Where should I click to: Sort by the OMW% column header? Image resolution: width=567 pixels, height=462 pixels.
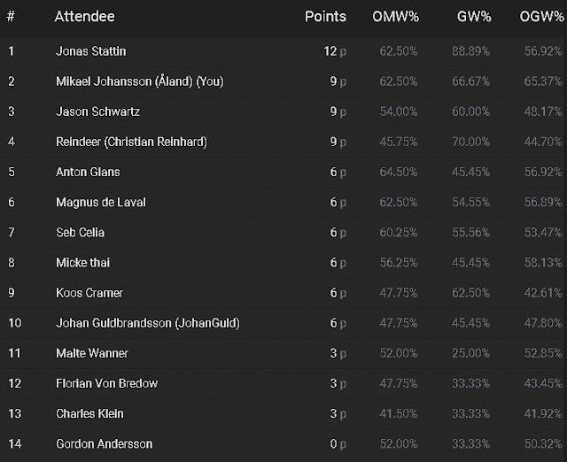coord(396,17)
